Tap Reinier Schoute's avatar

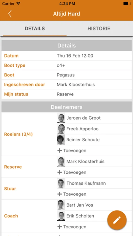[x=61, y=140]
